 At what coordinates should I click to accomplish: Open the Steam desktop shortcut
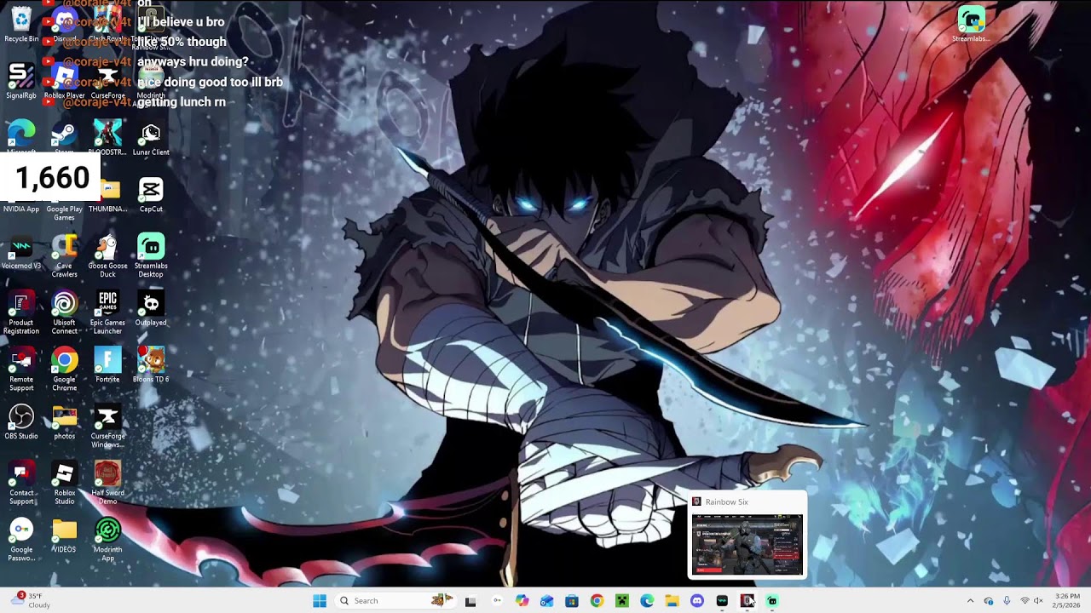(x=65, y=139)
